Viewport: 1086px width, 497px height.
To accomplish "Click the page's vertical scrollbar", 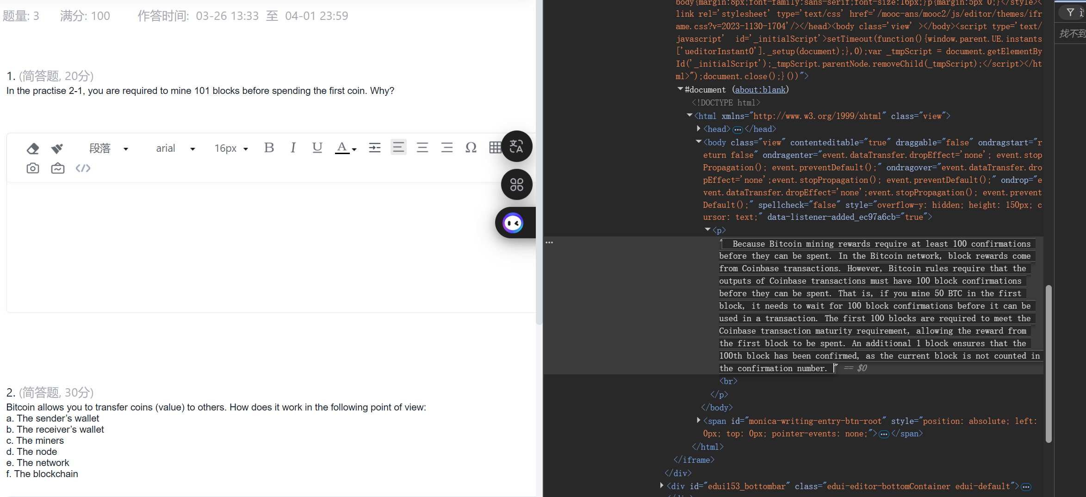I will [539, 162].
